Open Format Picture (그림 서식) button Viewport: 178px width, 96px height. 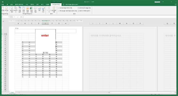[x=43, y=10]
